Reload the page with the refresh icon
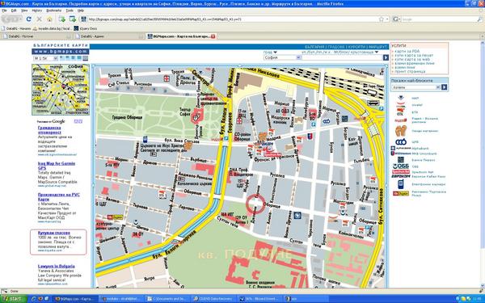485x303 pixels. 29,19
